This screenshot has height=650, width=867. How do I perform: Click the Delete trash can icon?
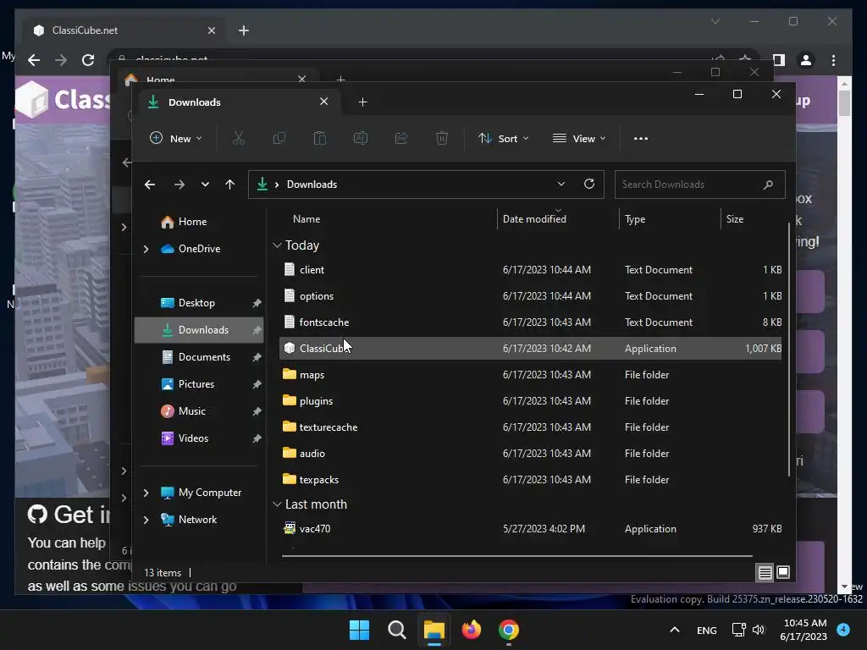click(442, 138)
